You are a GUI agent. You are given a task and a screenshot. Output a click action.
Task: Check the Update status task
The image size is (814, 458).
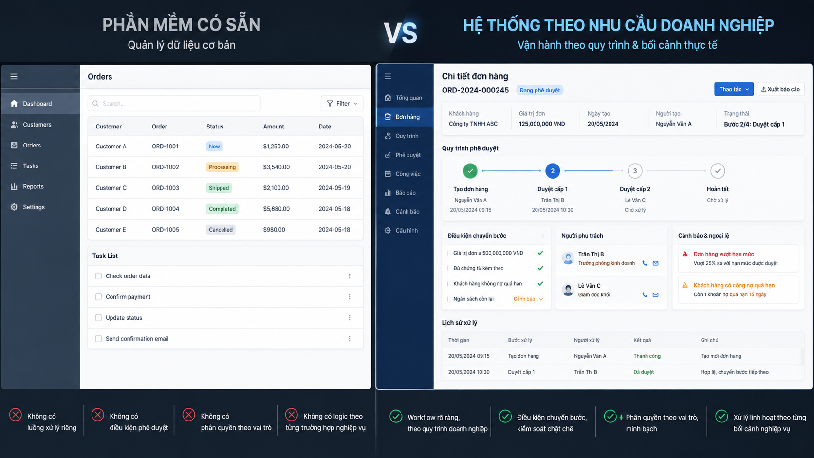(98, 318)
